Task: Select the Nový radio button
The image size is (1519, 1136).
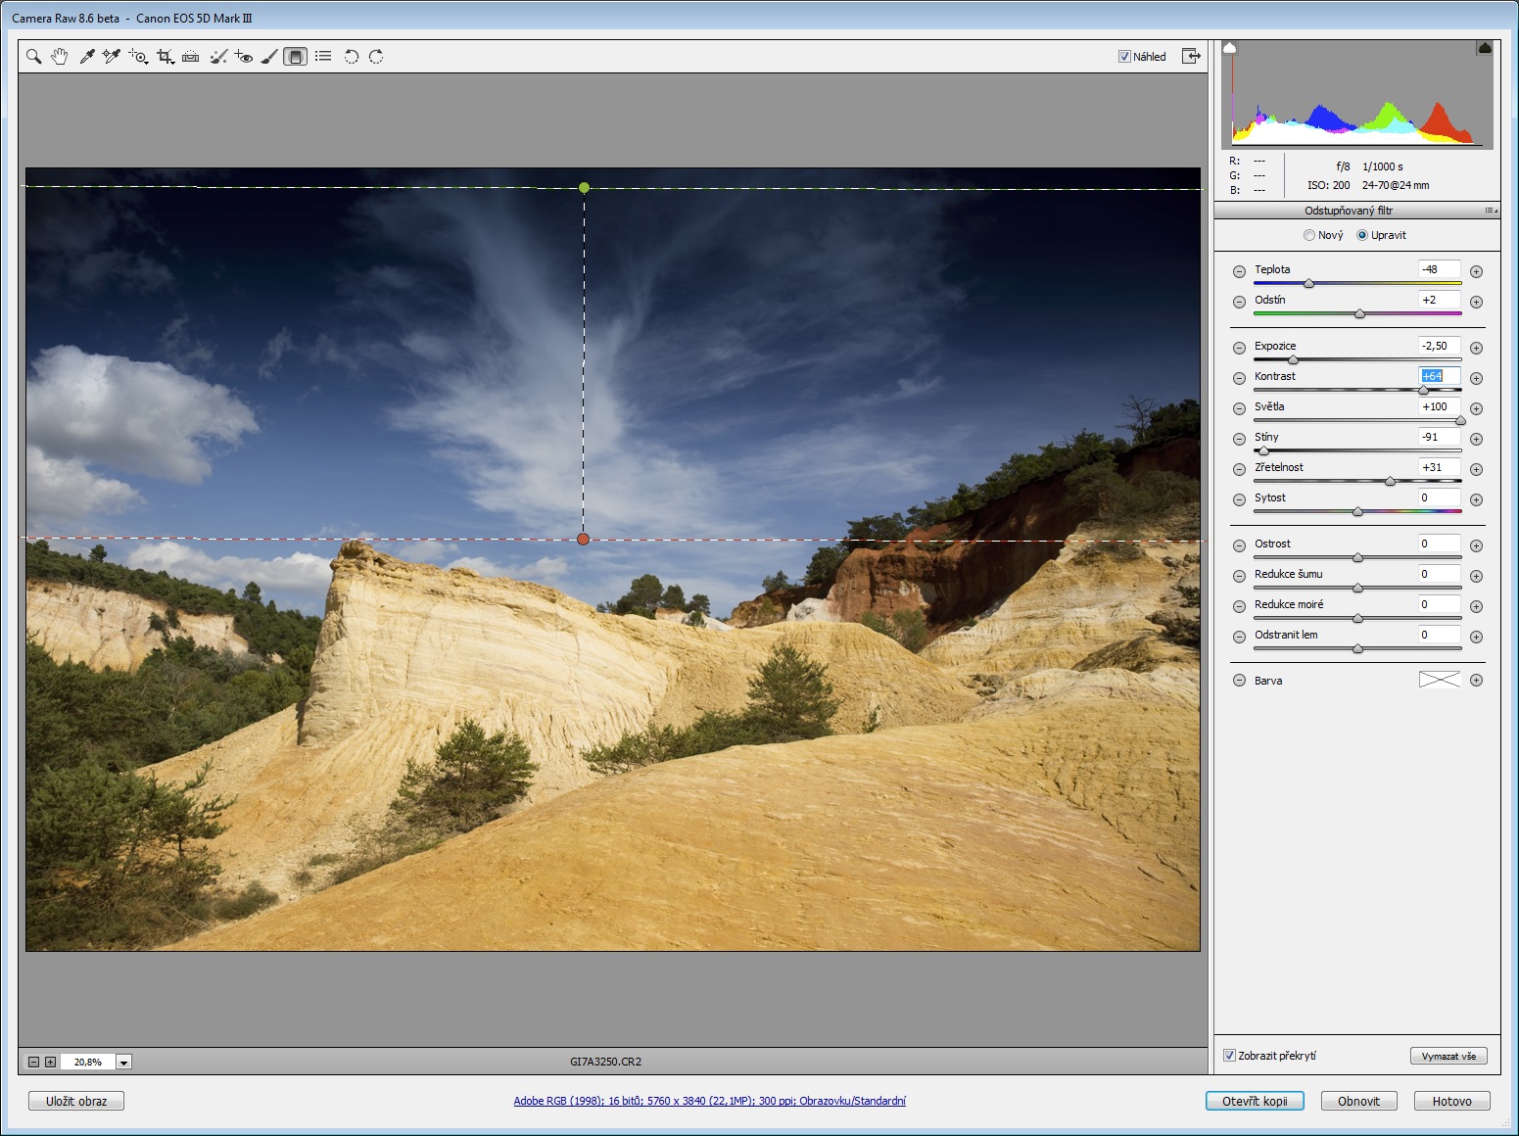Action: tap(1309, 235)
